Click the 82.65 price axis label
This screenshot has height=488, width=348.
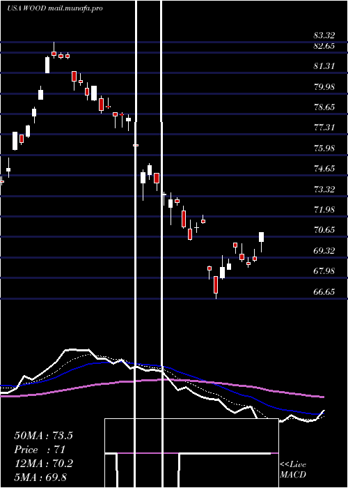tap(324, 46)
